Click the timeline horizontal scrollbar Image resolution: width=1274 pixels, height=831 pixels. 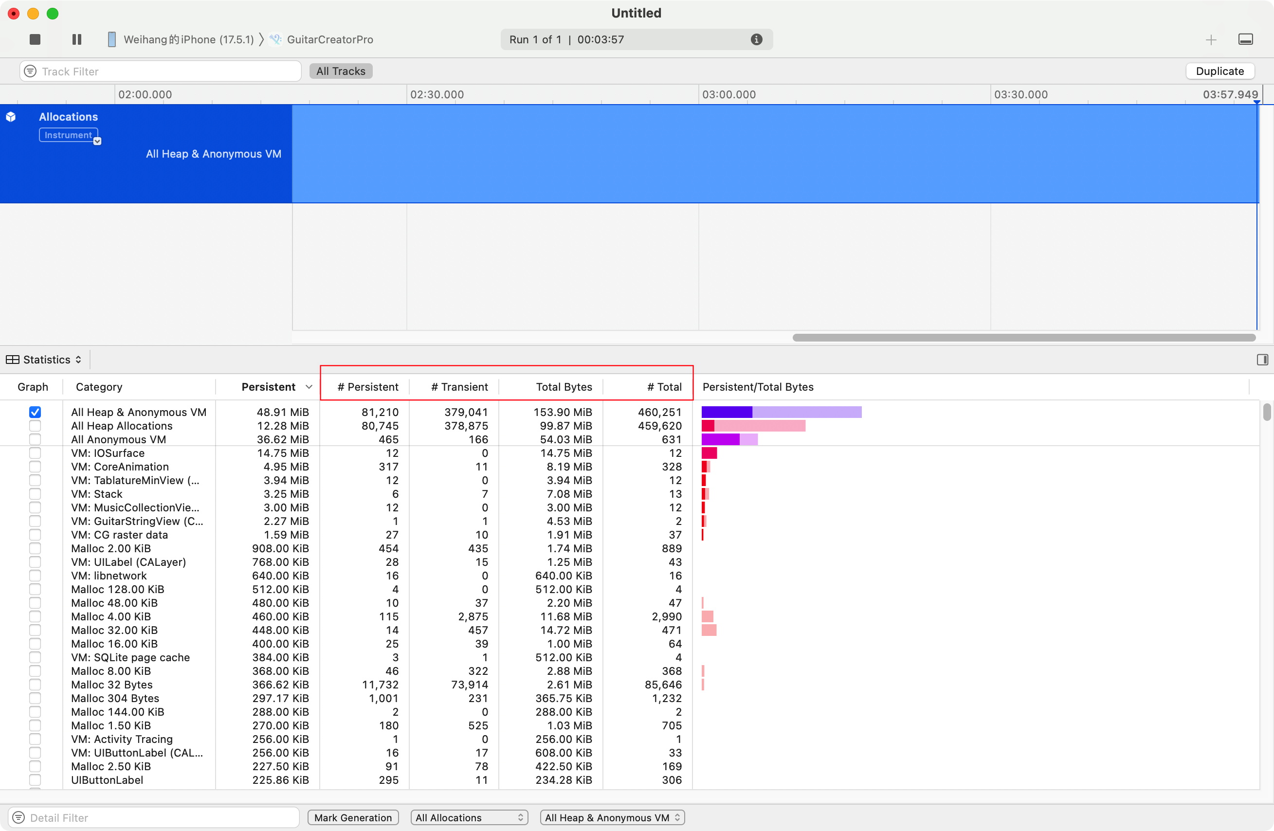(1023, 338)
